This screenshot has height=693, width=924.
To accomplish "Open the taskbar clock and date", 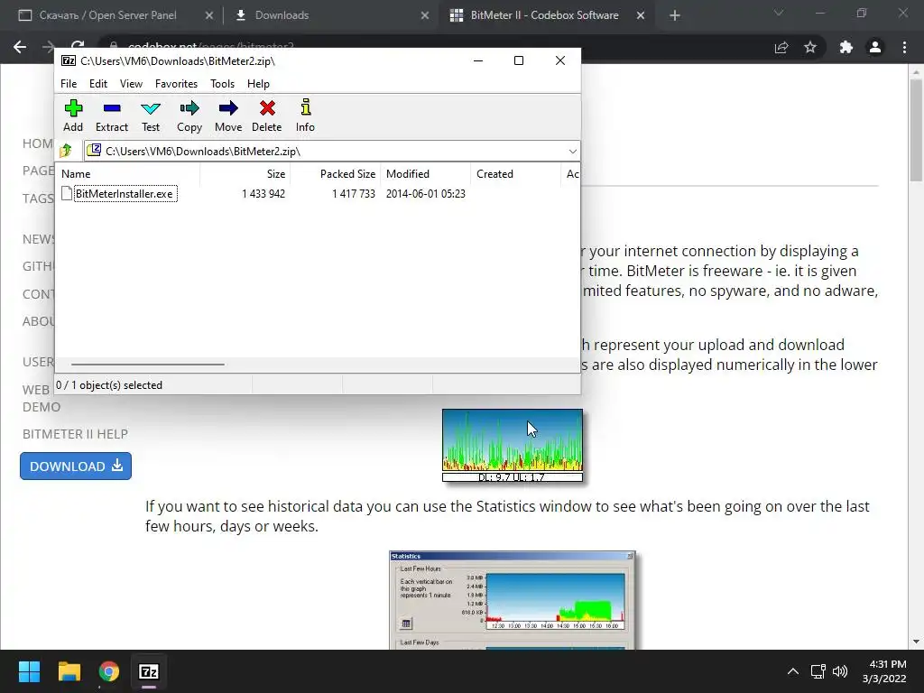I will [x=885, y=671].
